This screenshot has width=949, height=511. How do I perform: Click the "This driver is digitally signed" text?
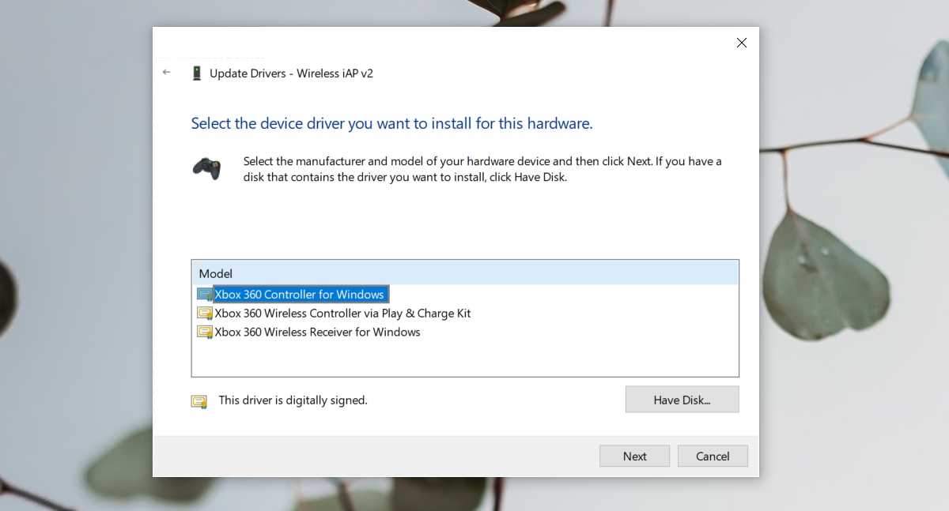pyautogui.click(x=293, y=400)
